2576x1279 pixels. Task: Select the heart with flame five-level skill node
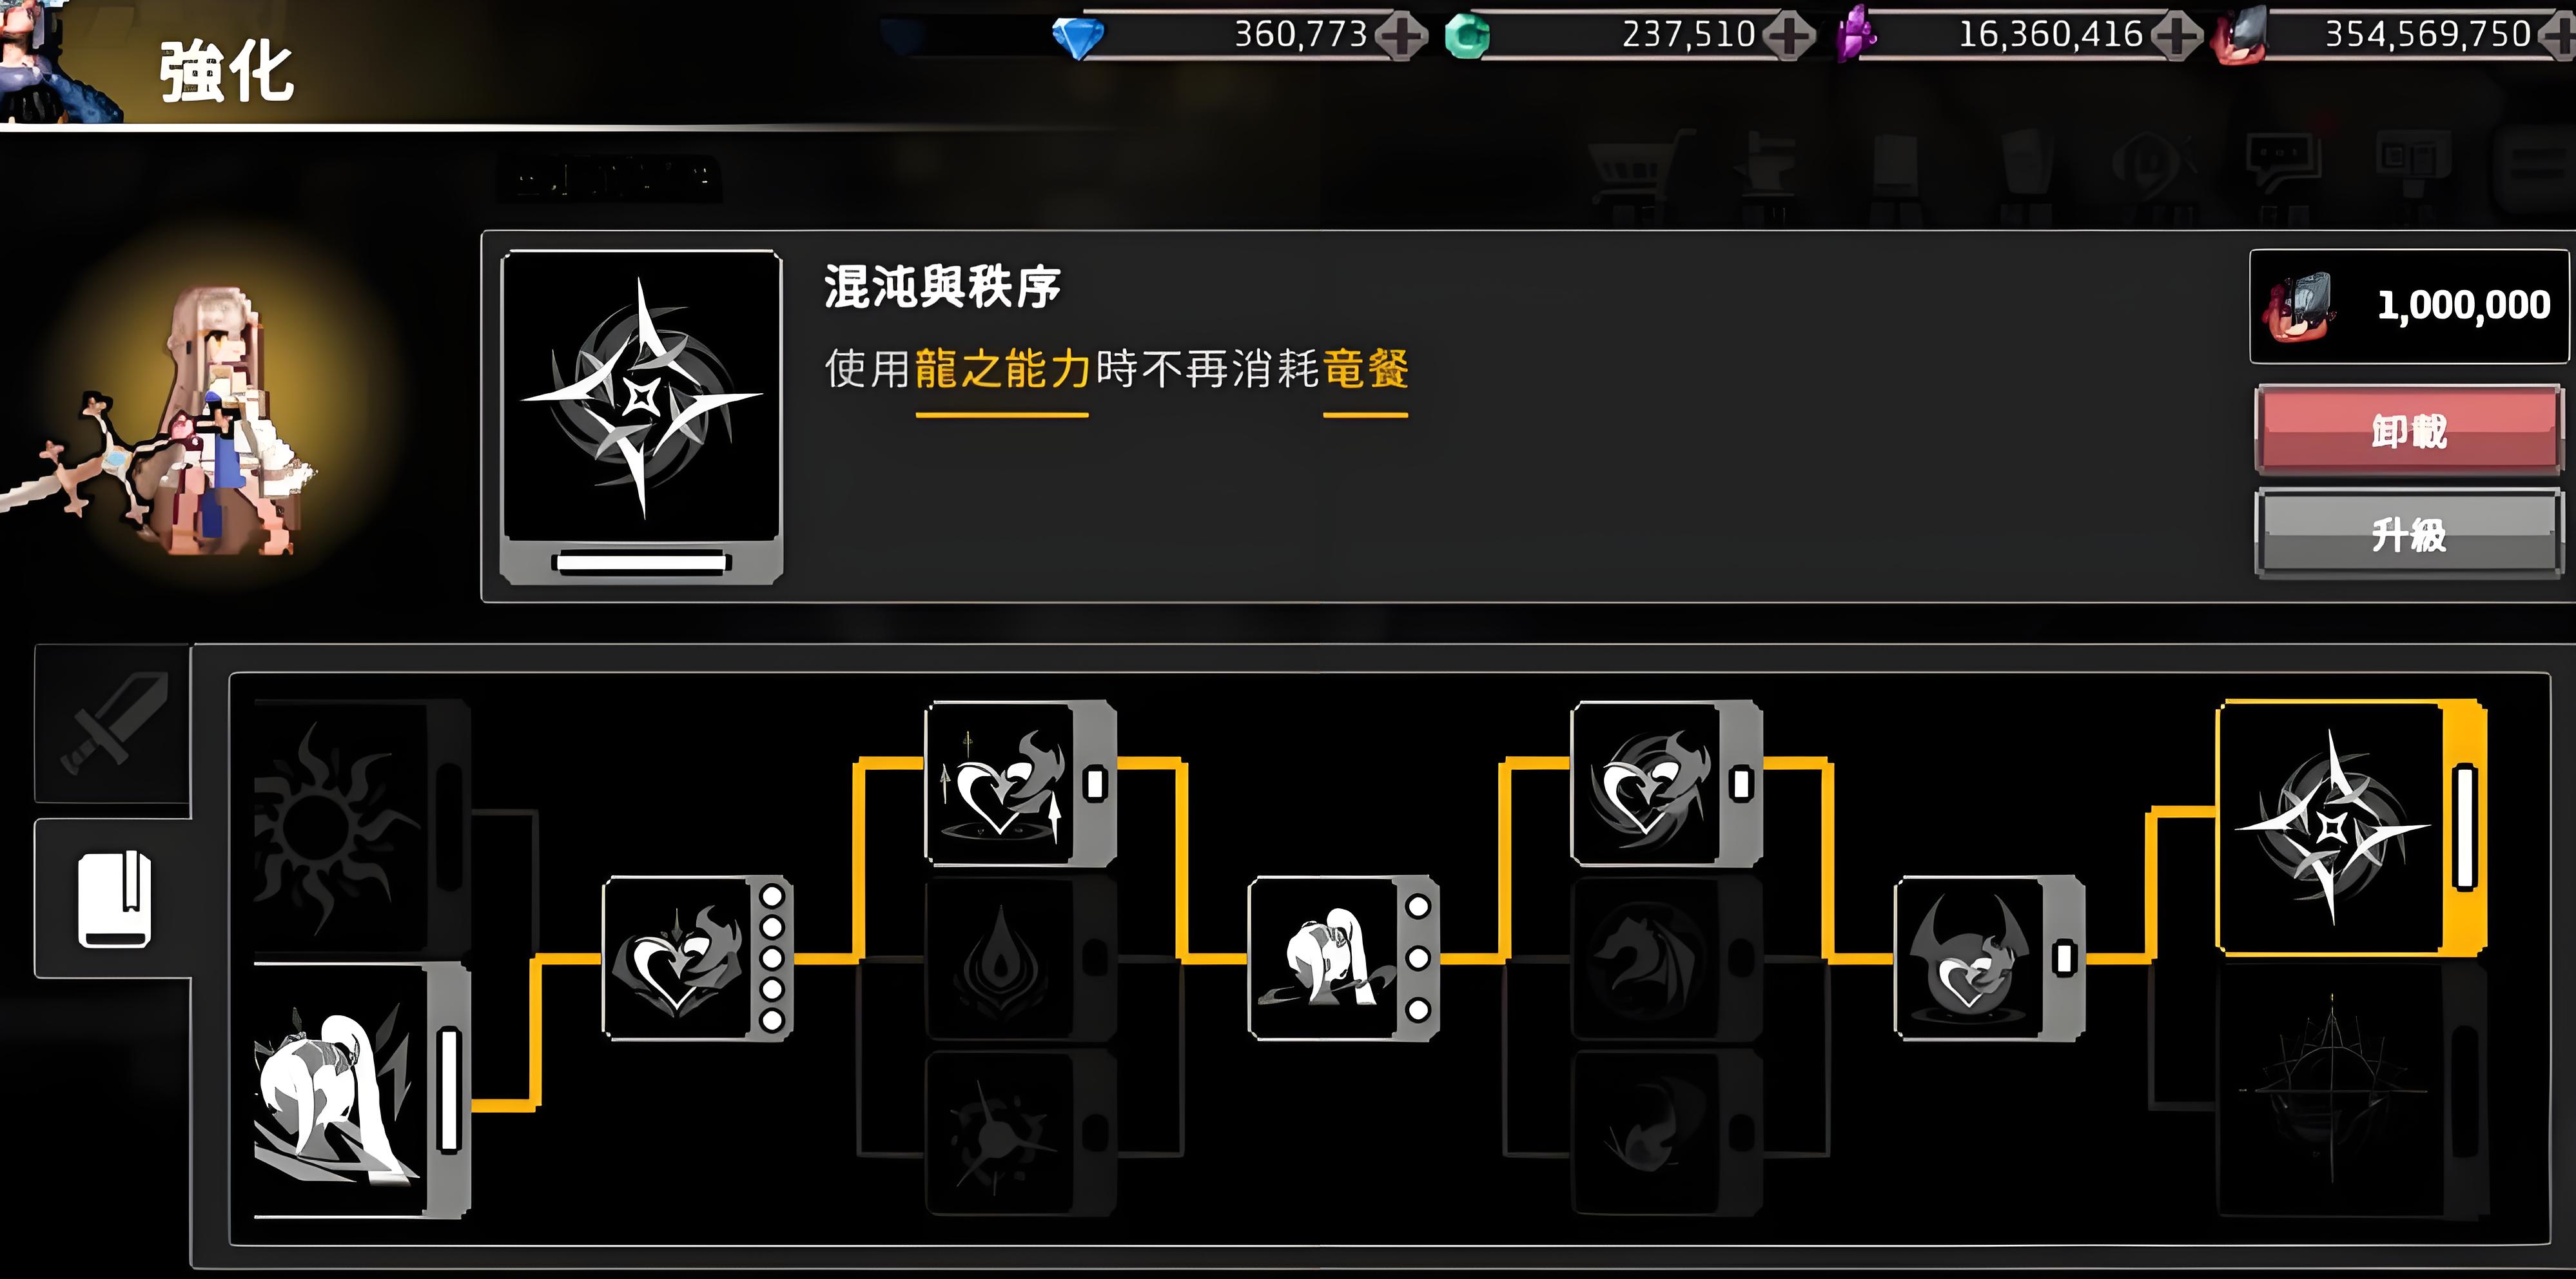[697, 958]
